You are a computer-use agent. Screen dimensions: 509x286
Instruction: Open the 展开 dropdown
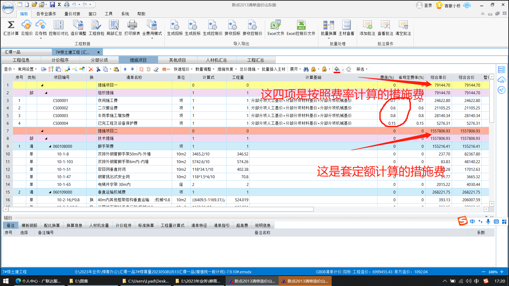click(295, 69)
